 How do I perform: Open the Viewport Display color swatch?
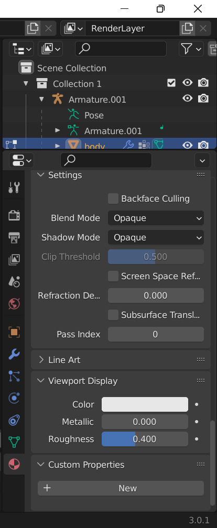pyautogui.click(x=145, y=404)
